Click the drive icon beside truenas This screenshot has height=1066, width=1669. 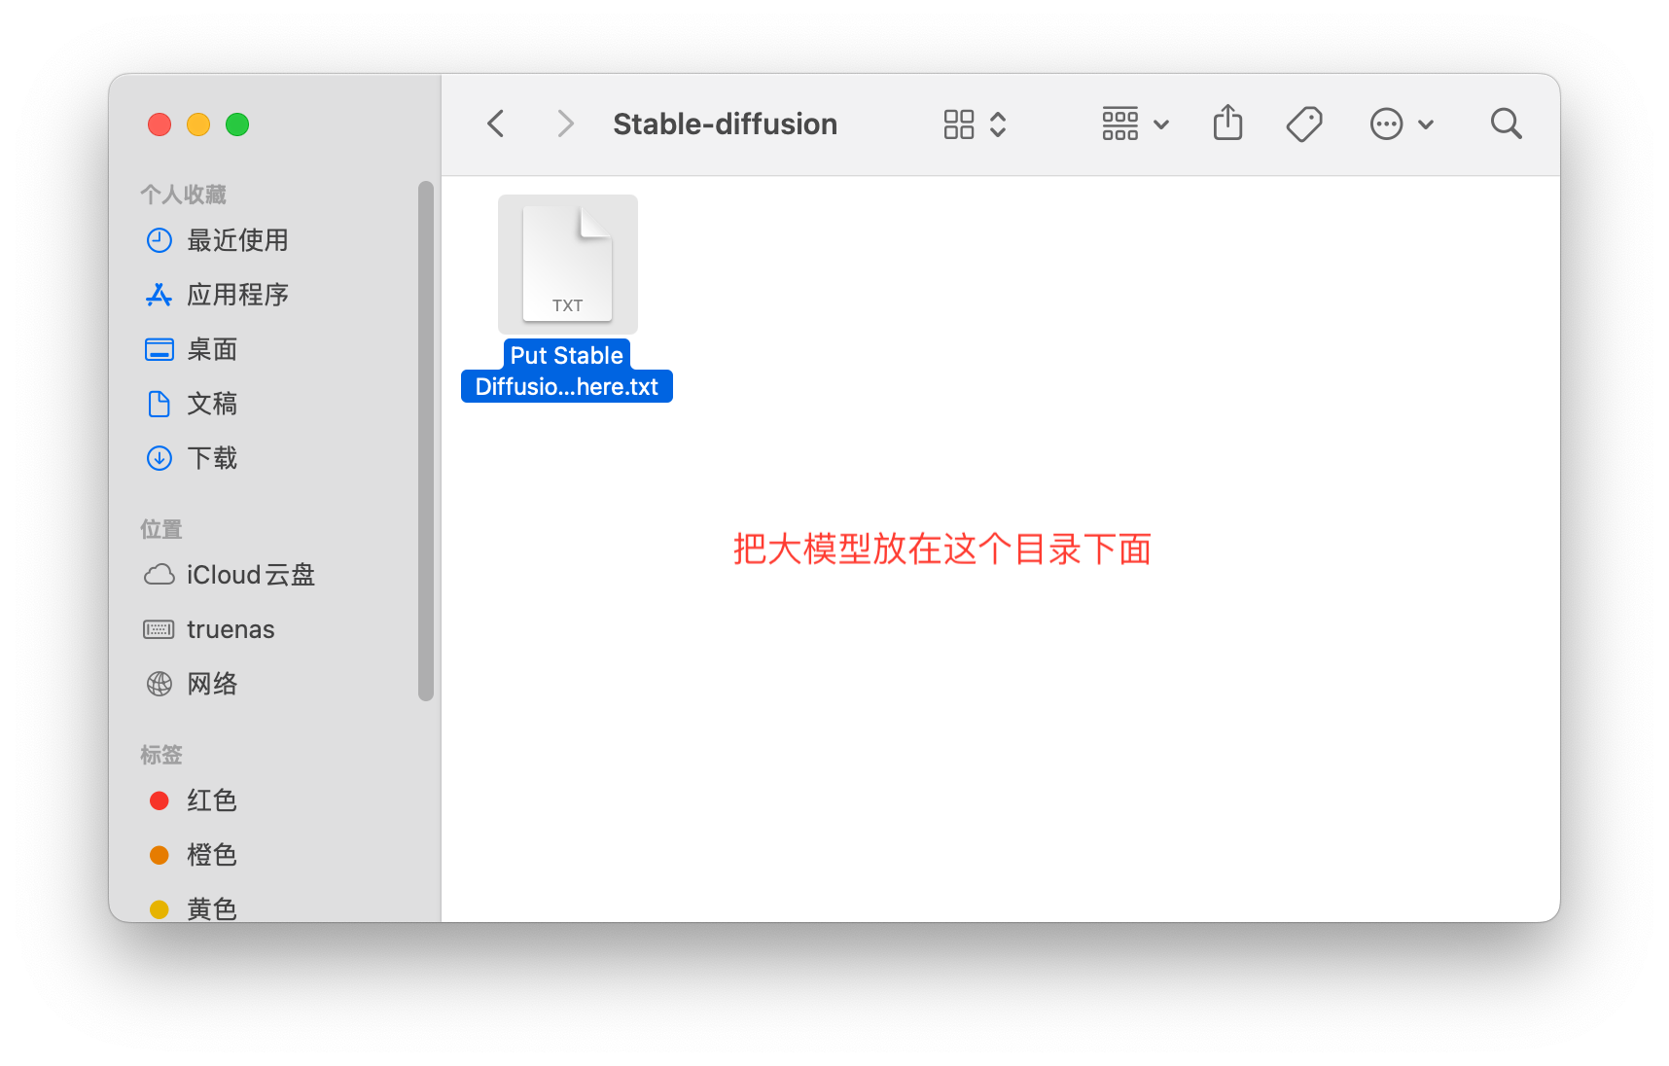pos(159,629)
